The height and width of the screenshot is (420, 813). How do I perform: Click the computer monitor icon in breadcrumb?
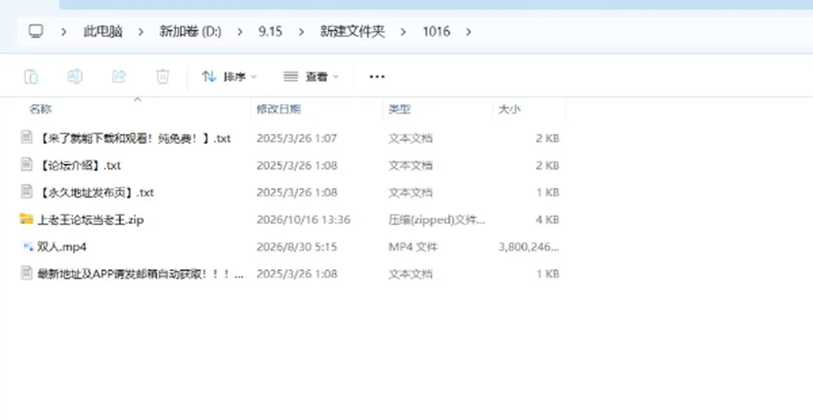pos(36,31)
